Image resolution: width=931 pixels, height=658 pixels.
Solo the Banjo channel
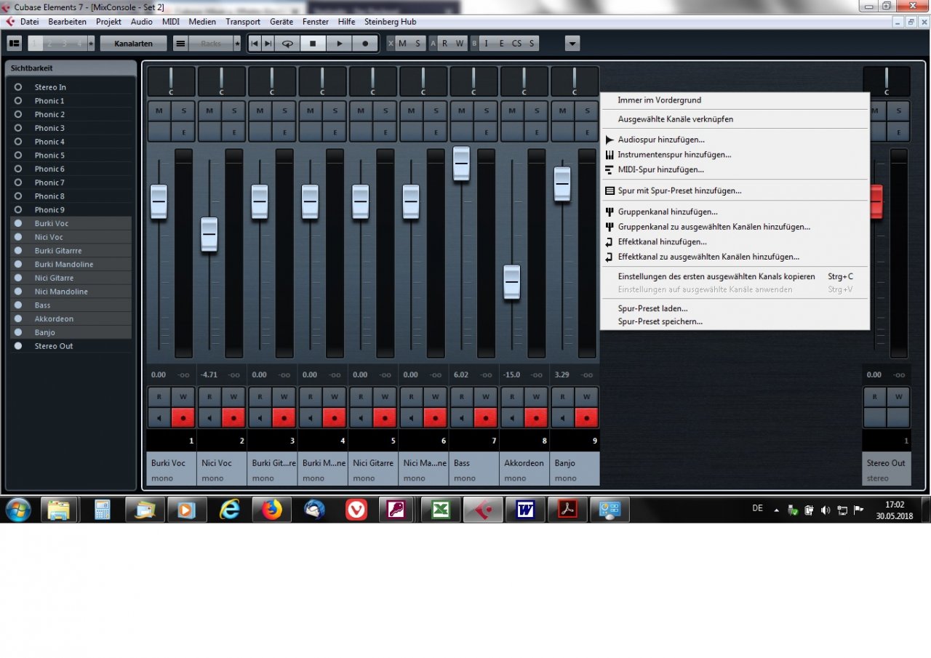pyautogui.click(x=586, y=111)
